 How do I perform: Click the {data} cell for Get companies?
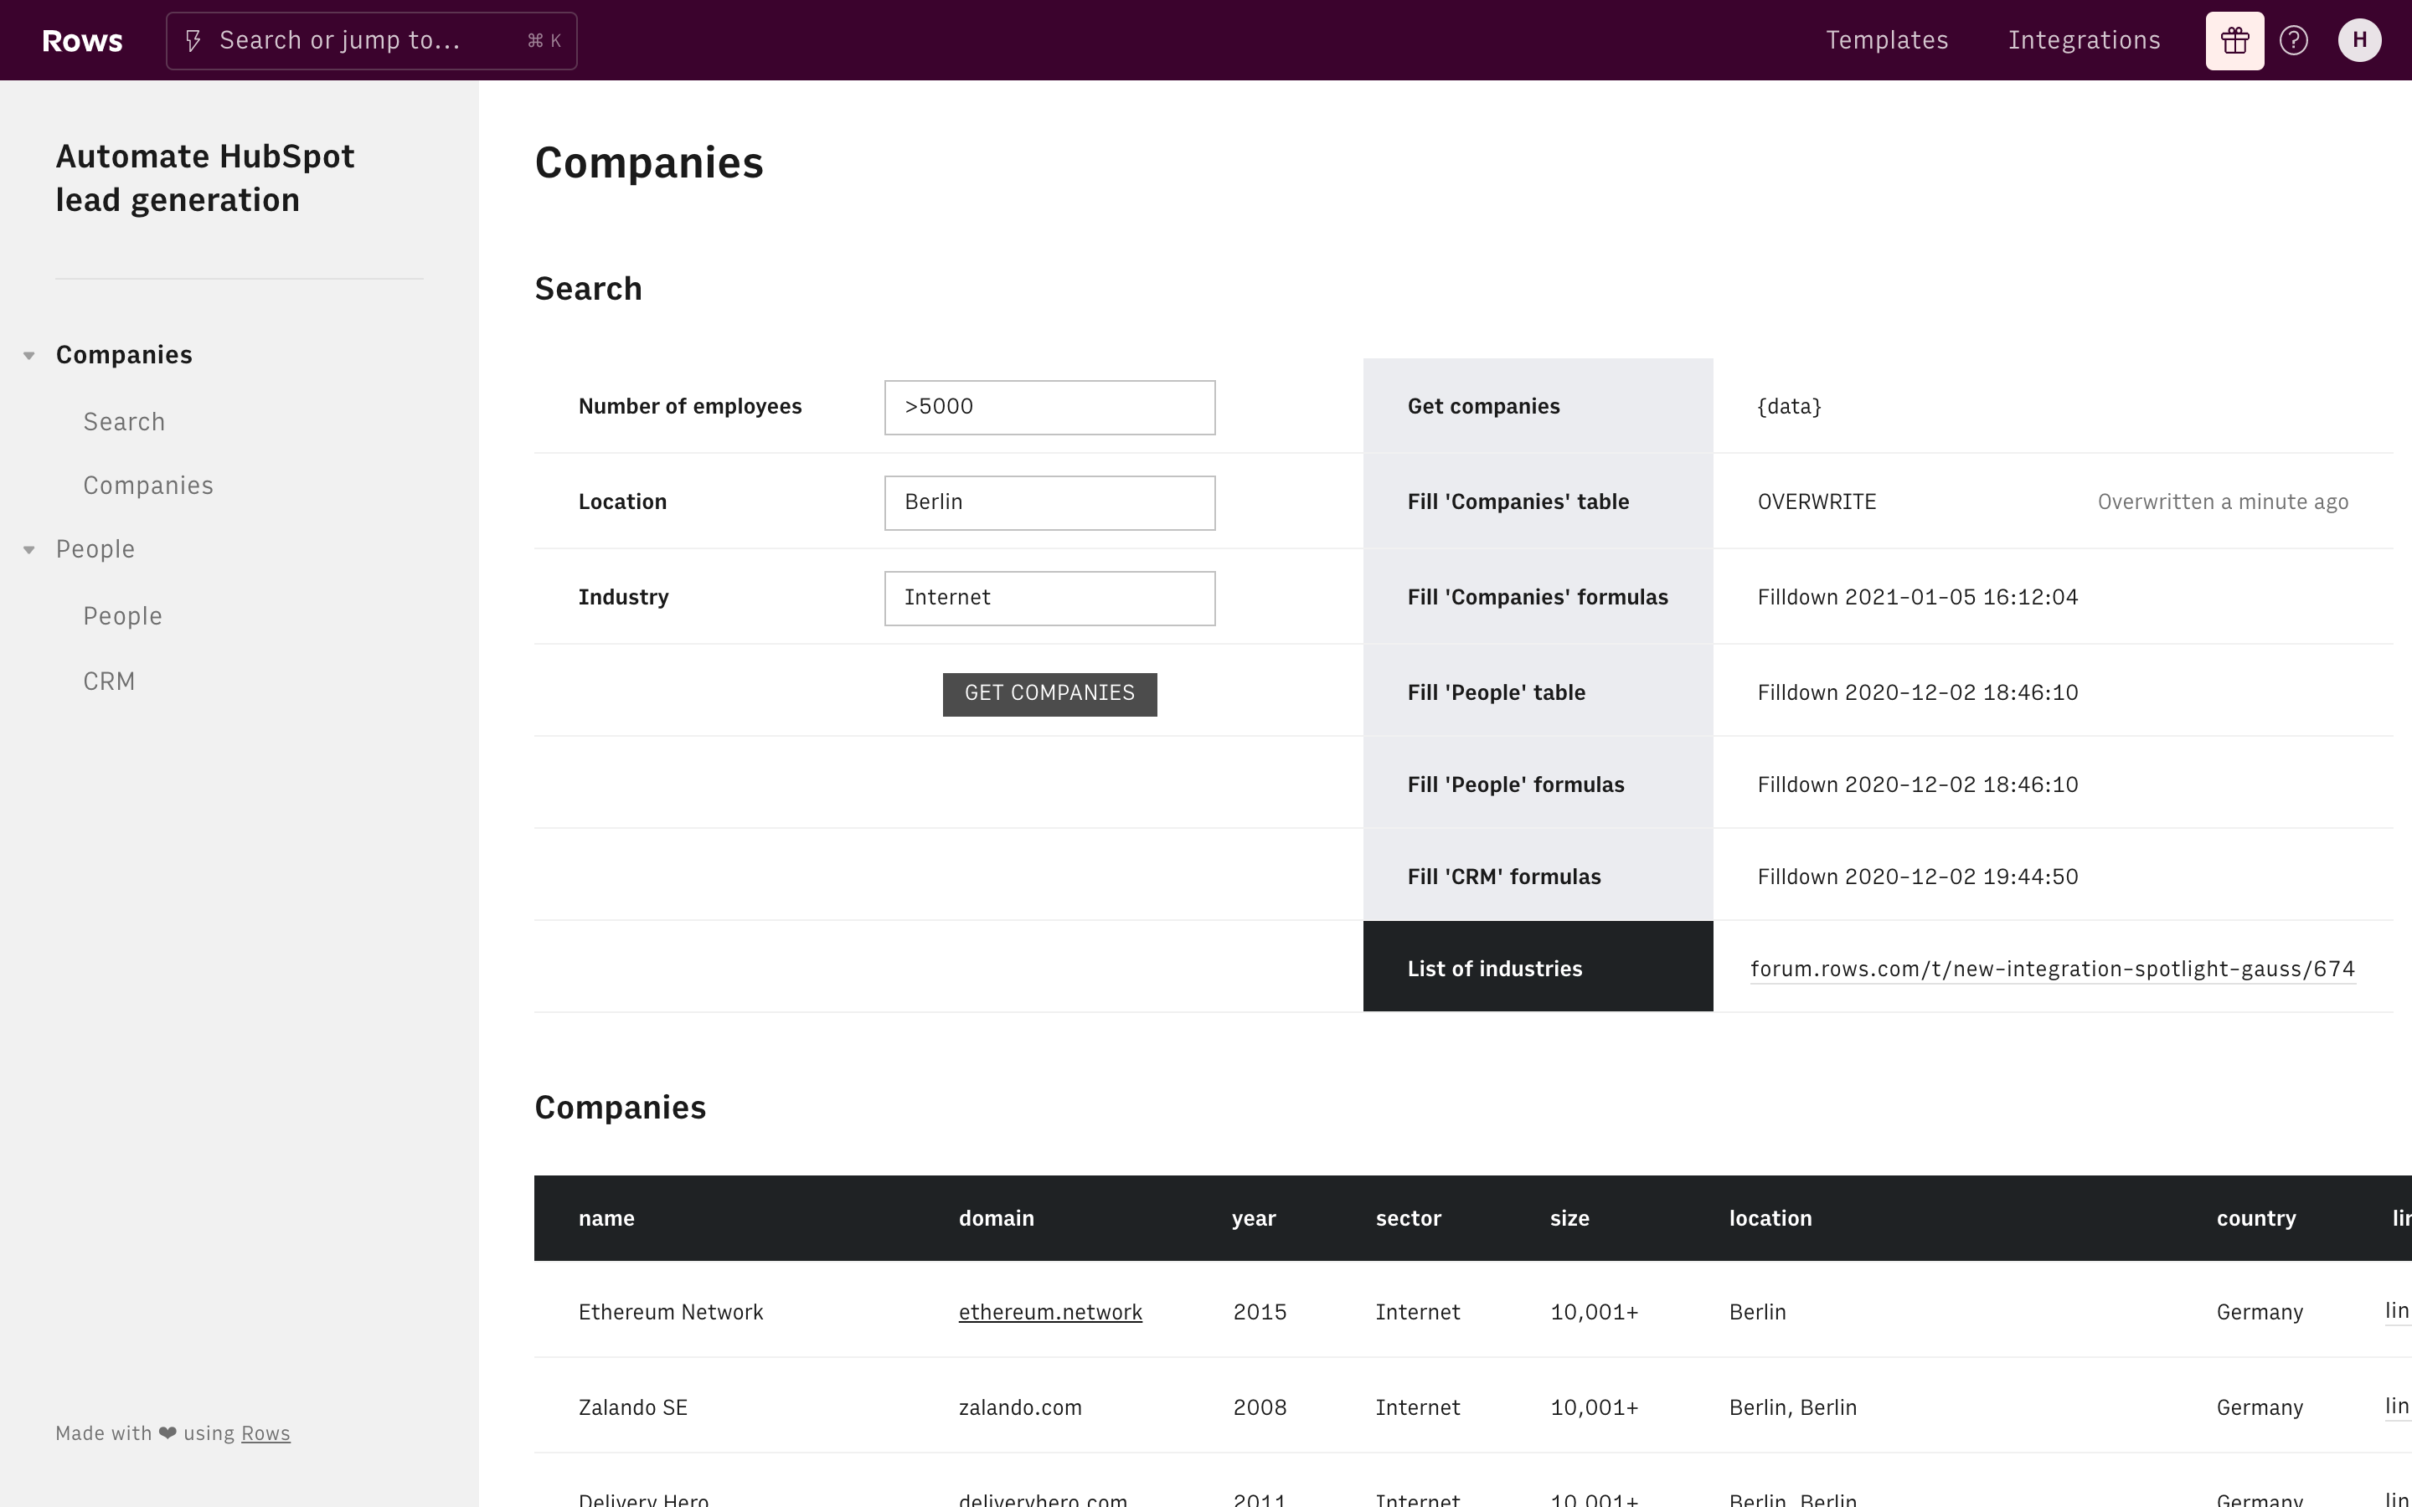click(1789, 407)
